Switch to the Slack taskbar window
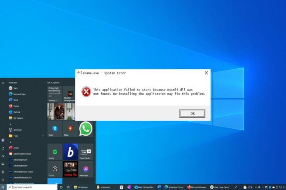This screenshot has width=286, height=190. (x=220, y=187)
